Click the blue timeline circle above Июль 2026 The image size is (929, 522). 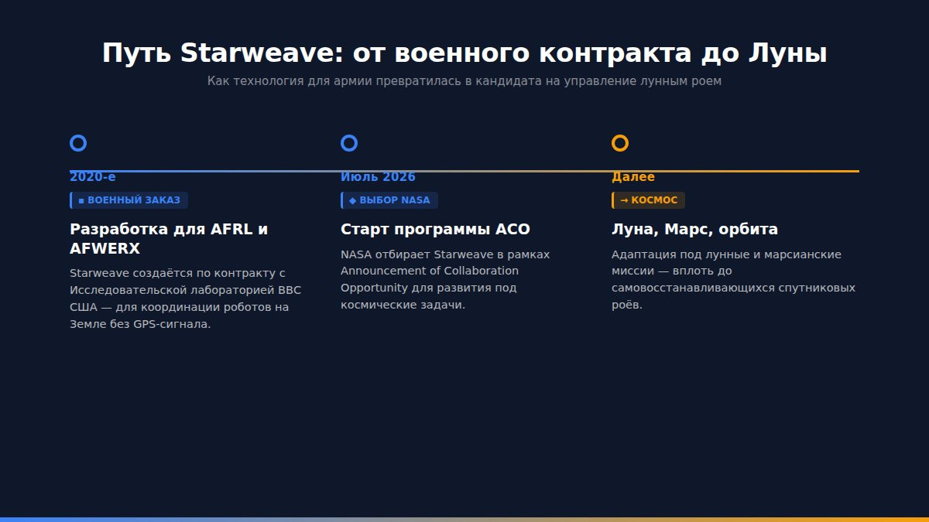coord(348,143)
